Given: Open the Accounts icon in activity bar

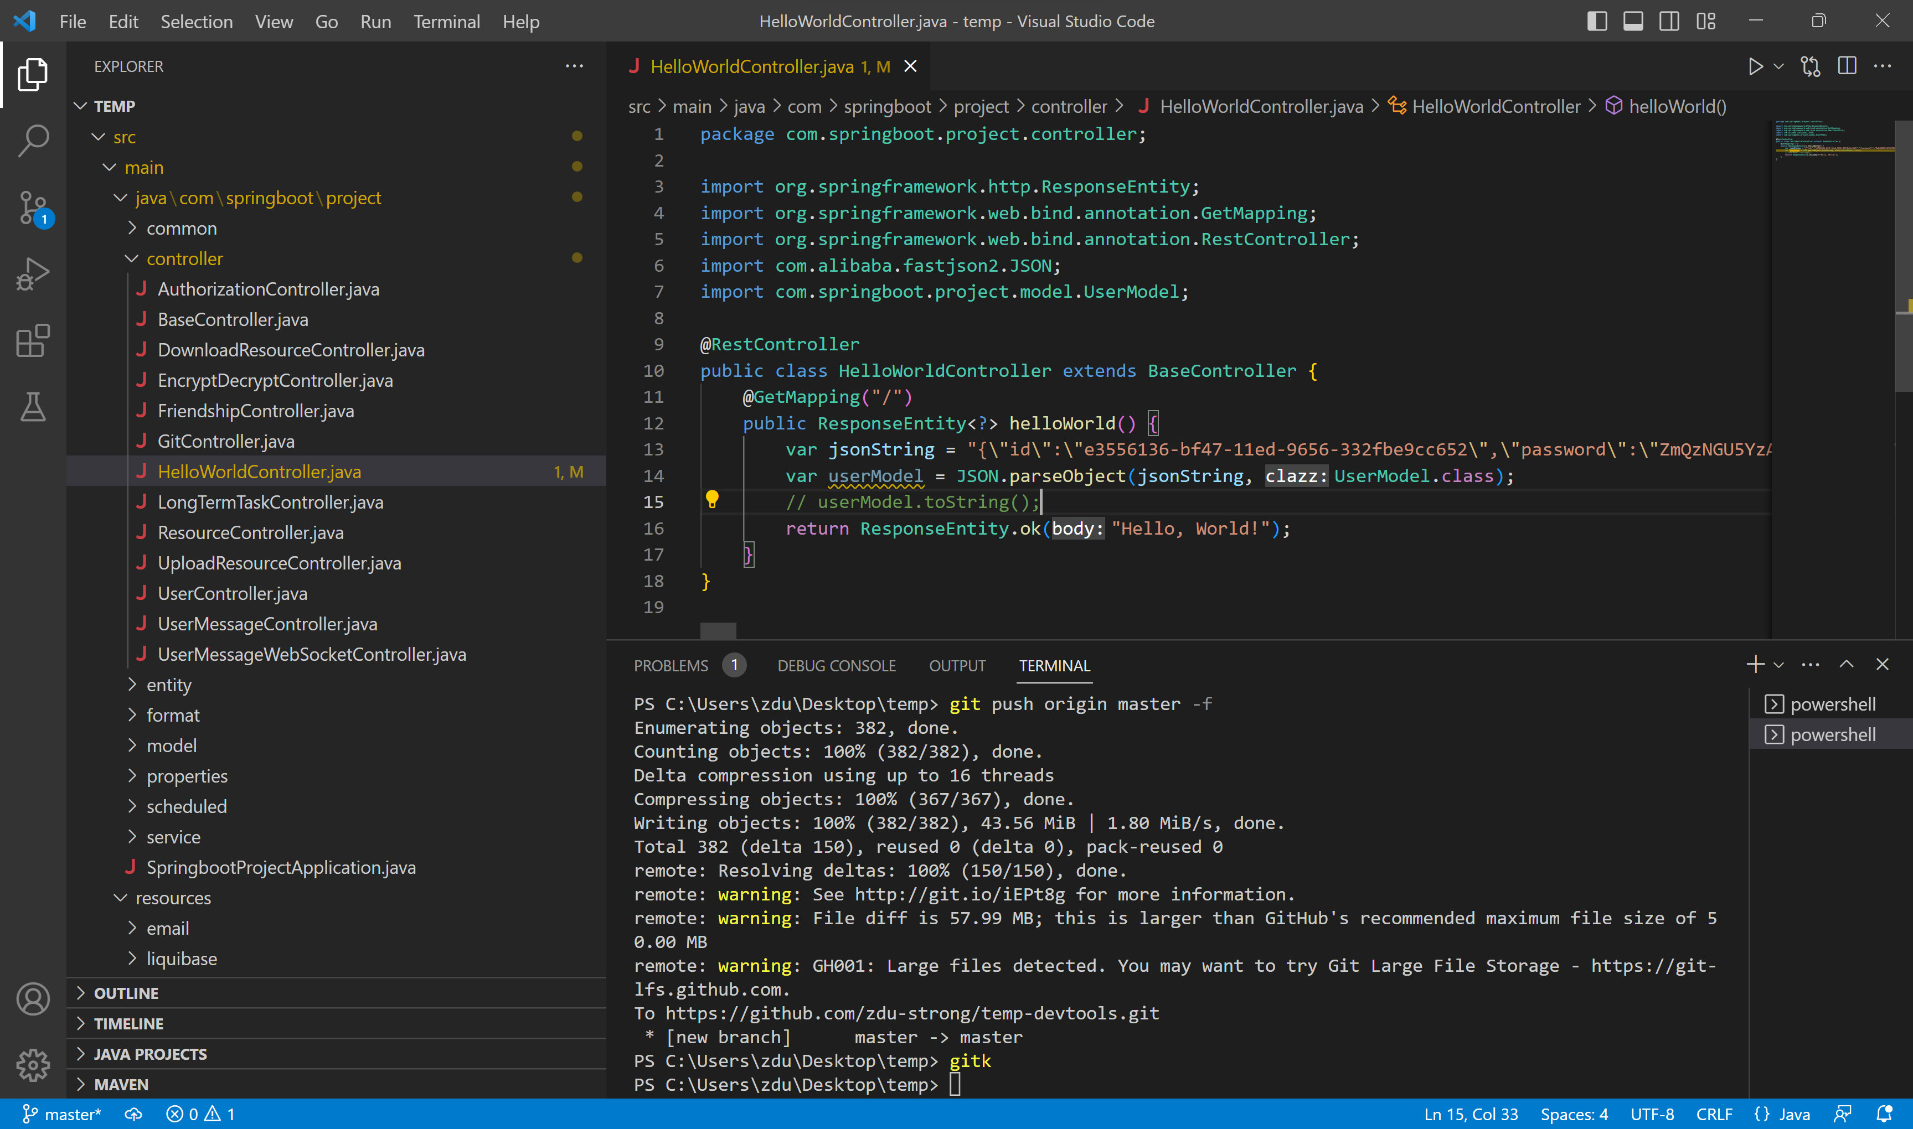Looking at the screenshot, I should (x=33, y=999).
